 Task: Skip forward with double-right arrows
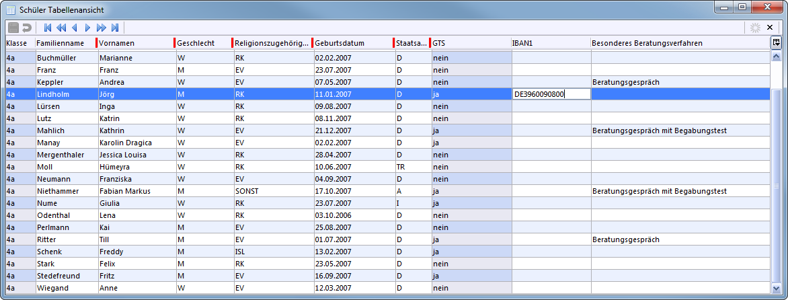[101, 28]
